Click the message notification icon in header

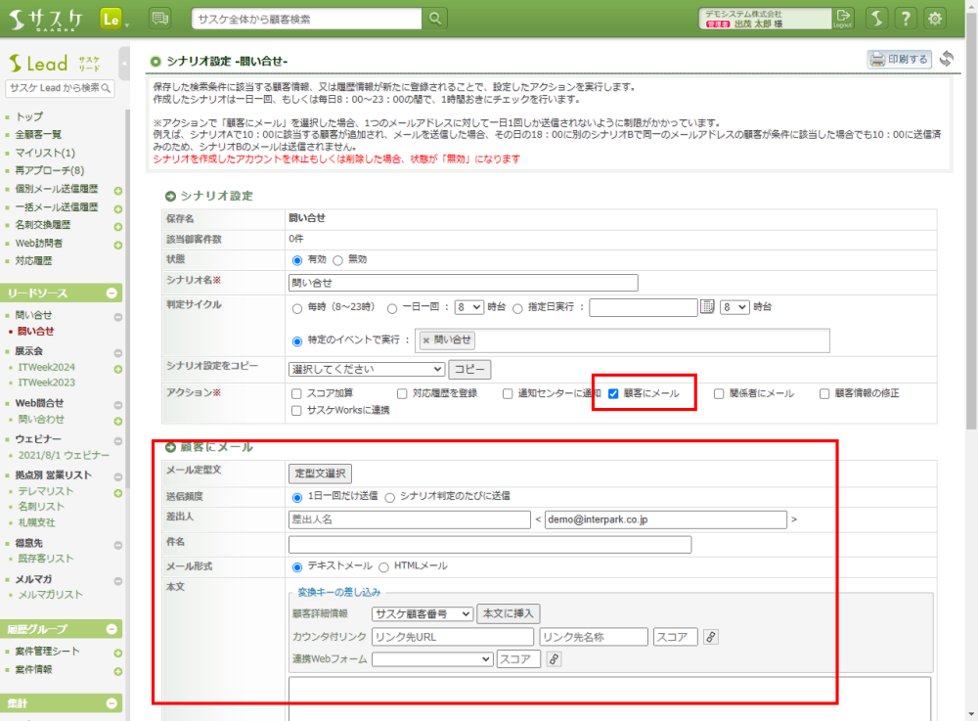pyautogui.click(x=160, y=19)
